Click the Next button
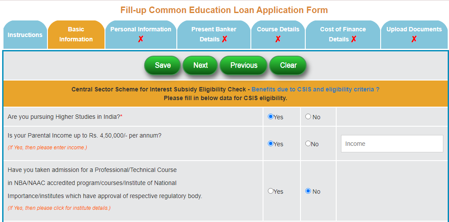449x222 pixels. pyautogui.click(x=200, y=65)
